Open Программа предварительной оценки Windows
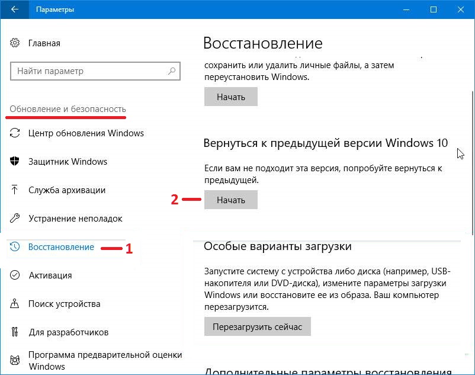The height and width of the screenshot is (375, 475). click(105, 360)
